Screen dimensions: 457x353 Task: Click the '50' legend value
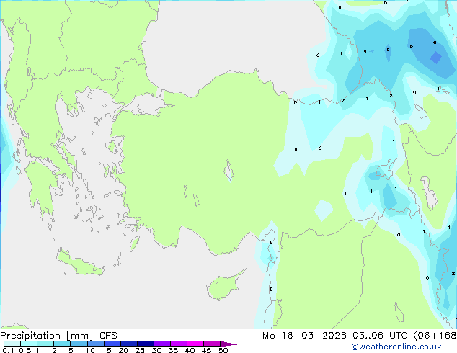coord(223,350)
